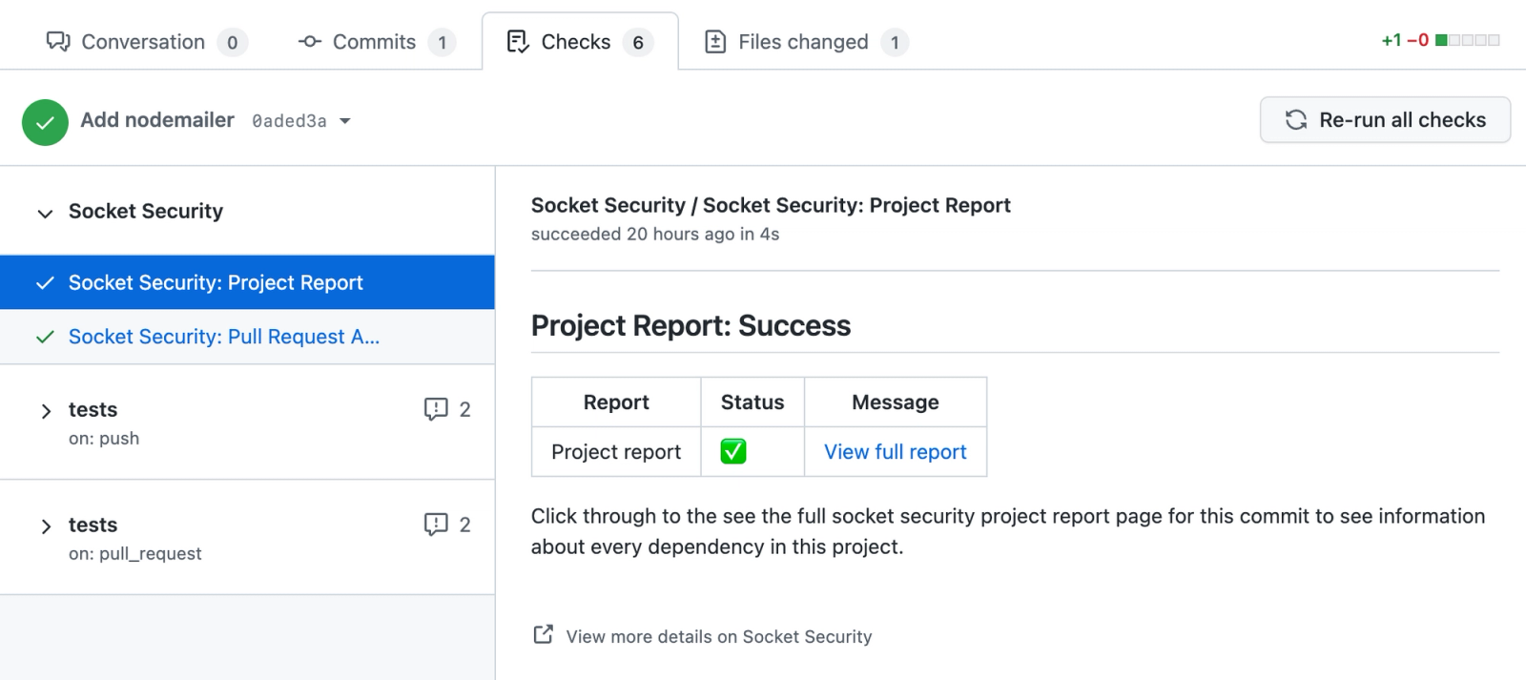Click the green success check circle icon
This screenshot has width=1526, height=680.
[45, 122]
